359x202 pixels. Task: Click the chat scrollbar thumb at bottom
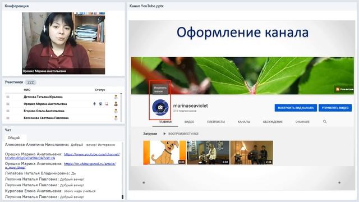click(x=122, y=197)
